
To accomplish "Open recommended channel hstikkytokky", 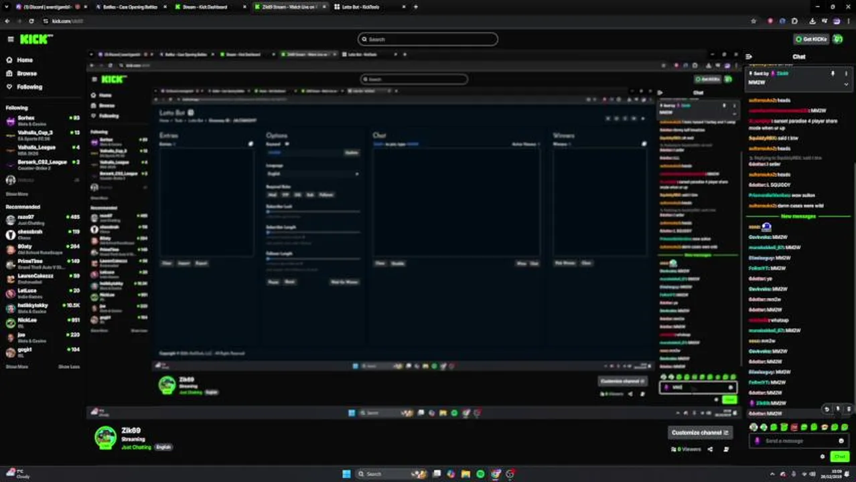I will point(42,308).
